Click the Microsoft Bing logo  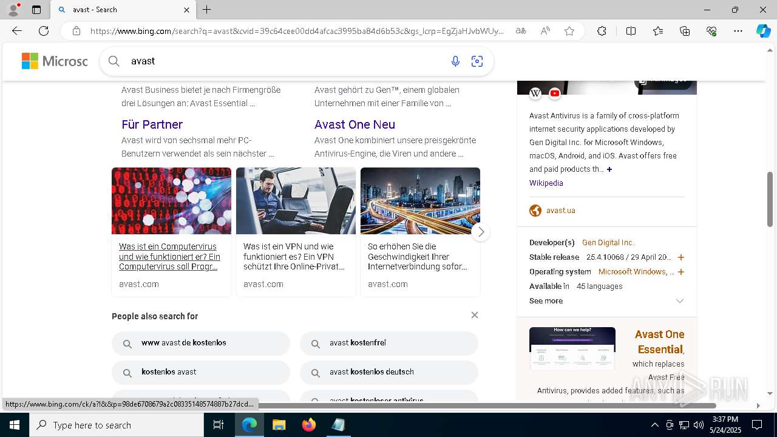(x=55, y=61)
